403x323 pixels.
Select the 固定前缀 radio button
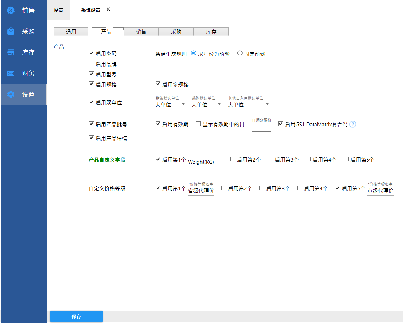240,53
